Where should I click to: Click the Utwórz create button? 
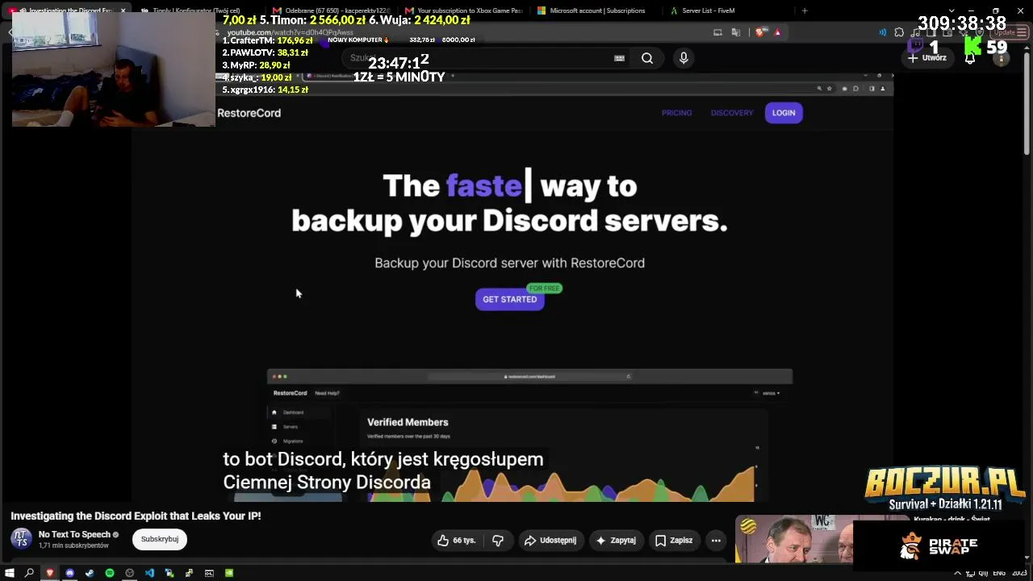[x=927, y=58]
